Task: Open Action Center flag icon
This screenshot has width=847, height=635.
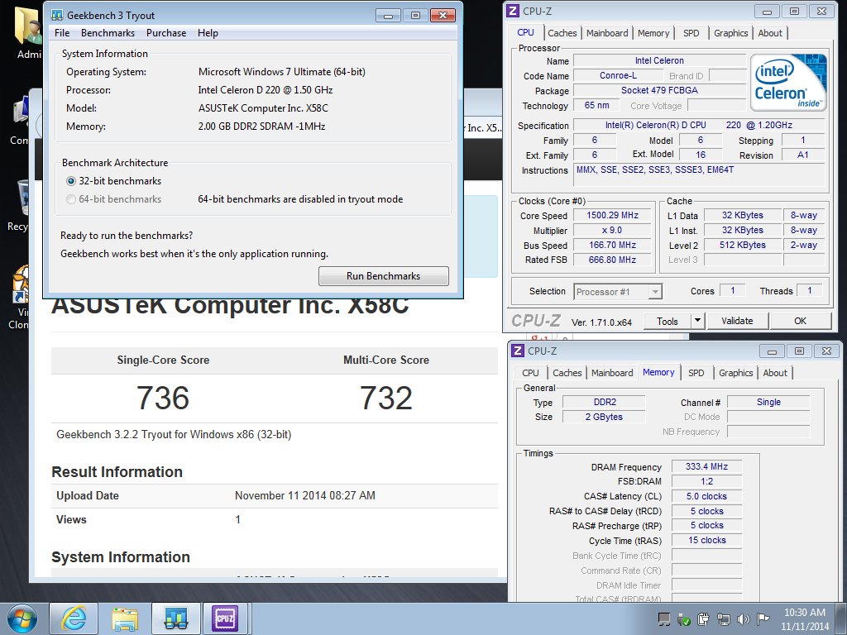Action: pos(763,619)
